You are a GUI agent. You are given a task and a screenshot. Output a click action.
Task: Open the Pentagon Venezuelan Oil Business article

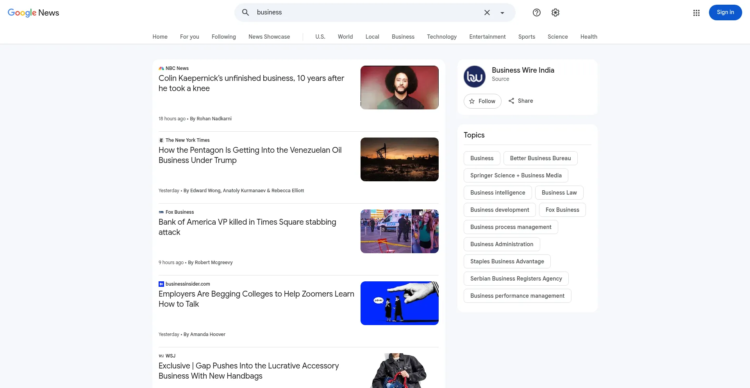(250, 155)
